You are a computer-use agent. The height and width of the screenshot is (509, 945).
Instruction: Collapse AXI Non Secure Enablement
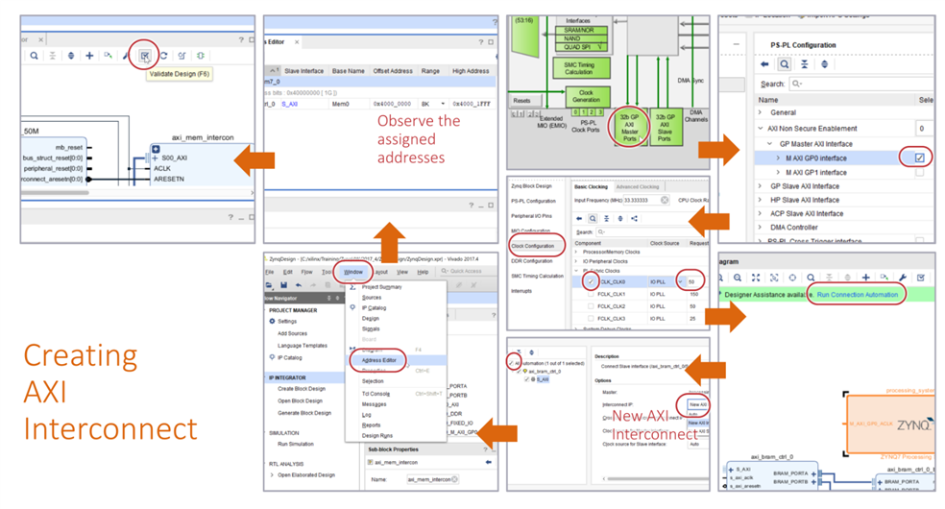click(760, 129)
